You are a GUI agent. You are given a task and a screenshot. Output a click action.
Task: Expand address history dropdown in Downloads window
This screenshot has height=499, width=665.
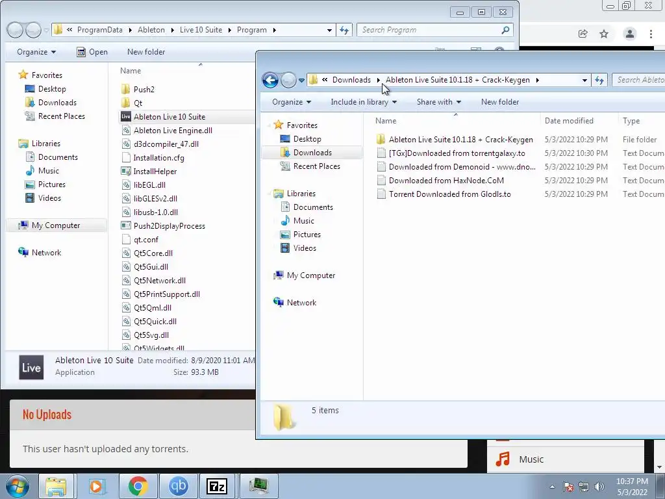coord(584,80)
